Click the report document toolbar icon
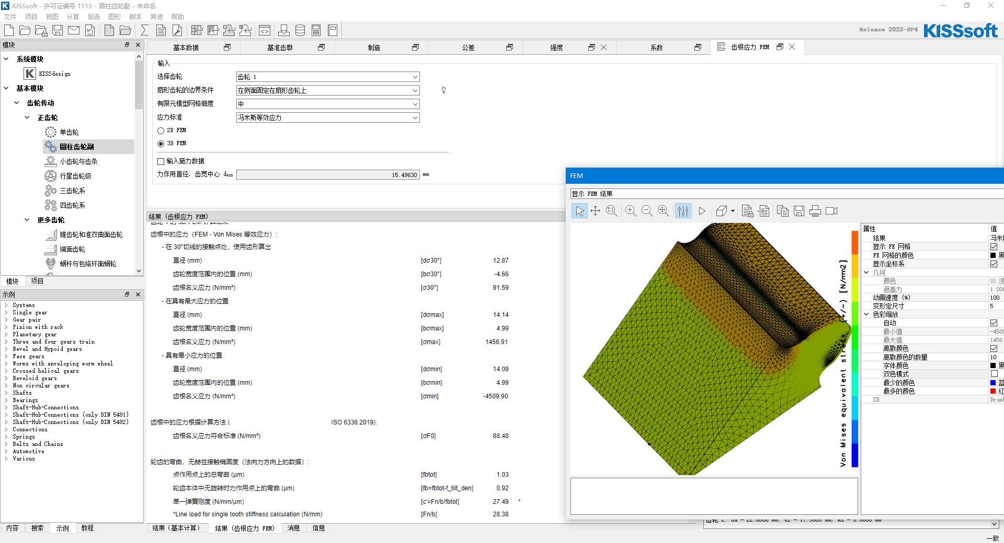Viewport: 1004px width, 543px height. [x=161, y=30]
